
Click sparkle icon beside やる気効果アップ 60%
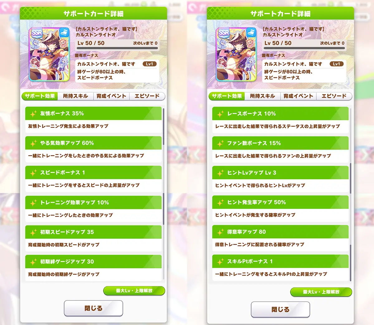coord(33,143)
